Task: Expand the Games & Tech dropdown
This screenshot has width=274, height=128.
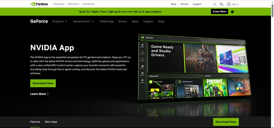Action: click(83, 22)
